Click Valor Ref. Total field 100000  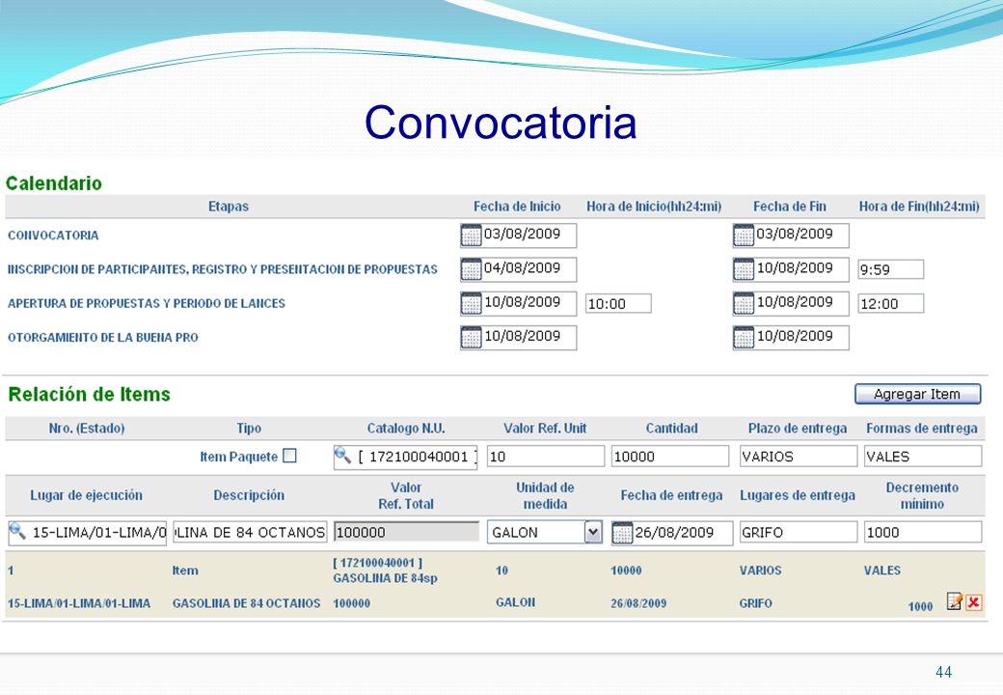click(x=406, y=533)
